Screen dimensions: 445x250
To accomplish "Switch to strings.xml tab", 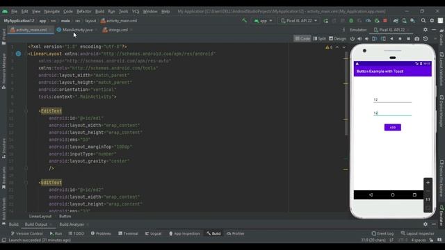I will coord(118,30).
